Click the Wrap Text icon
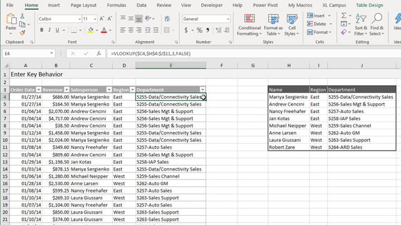The image size is (401, 225). pos(167,18)
